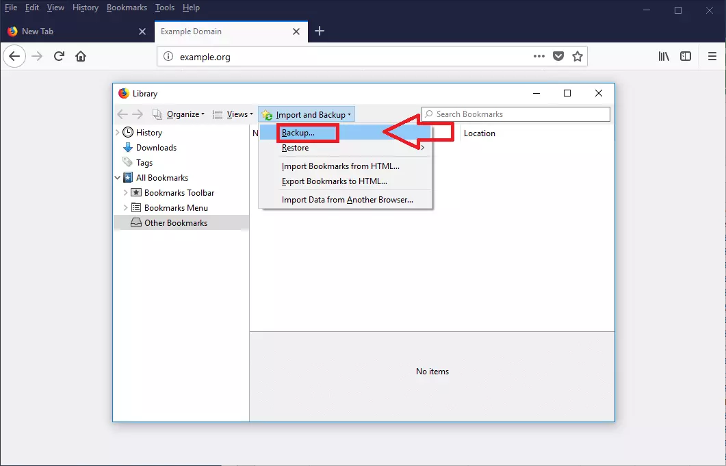Viewport: 726px width, 466px height.
Task: Open the View menu
Action: 55,8
